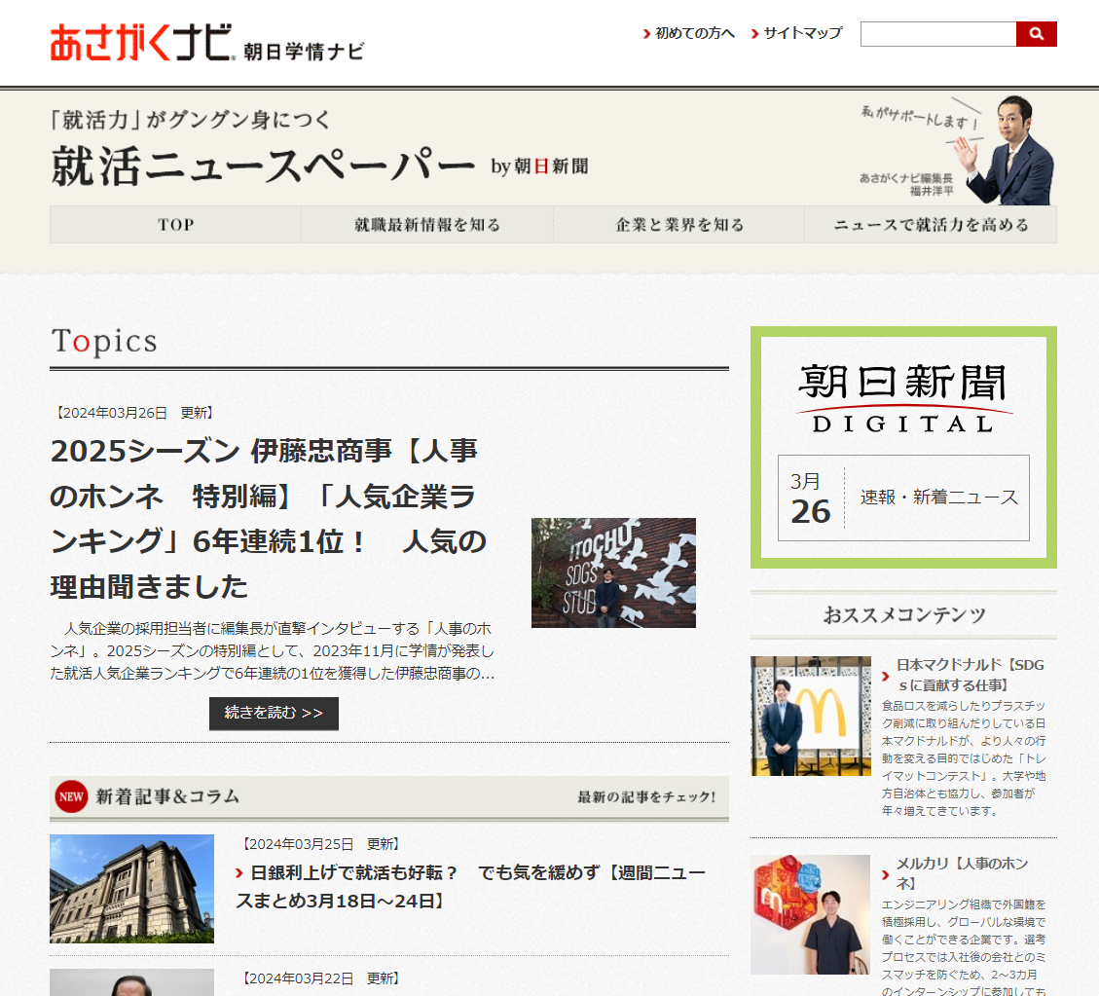Open the 朝日新聞 DIGITAL banner
Viewport: 1099px width, 996px height.
pos(903,397)
